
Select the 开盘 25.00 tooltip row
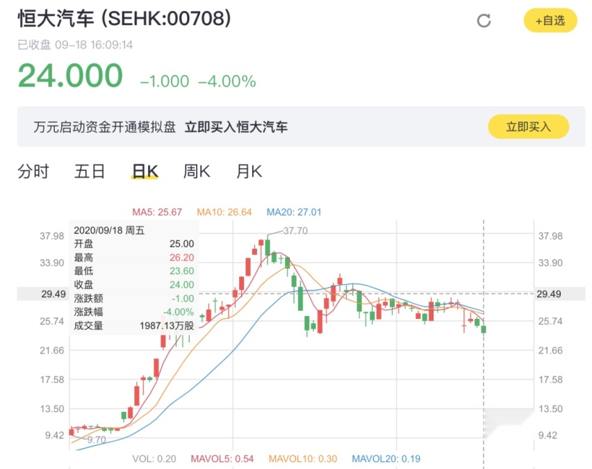pos(133,244)
